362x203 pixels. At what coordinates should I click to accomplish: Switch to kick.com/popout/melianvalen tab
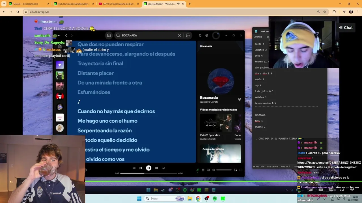74,4
